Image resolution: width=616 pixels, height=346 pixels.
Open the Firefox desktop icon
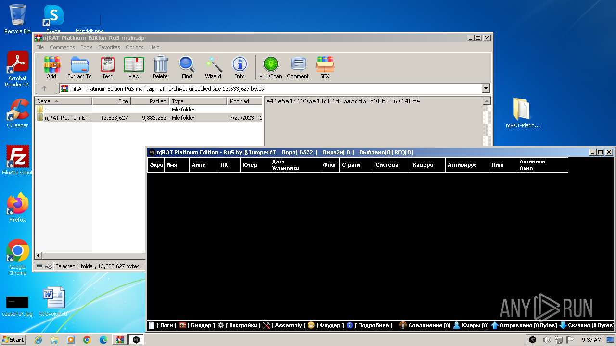(17, 208)
